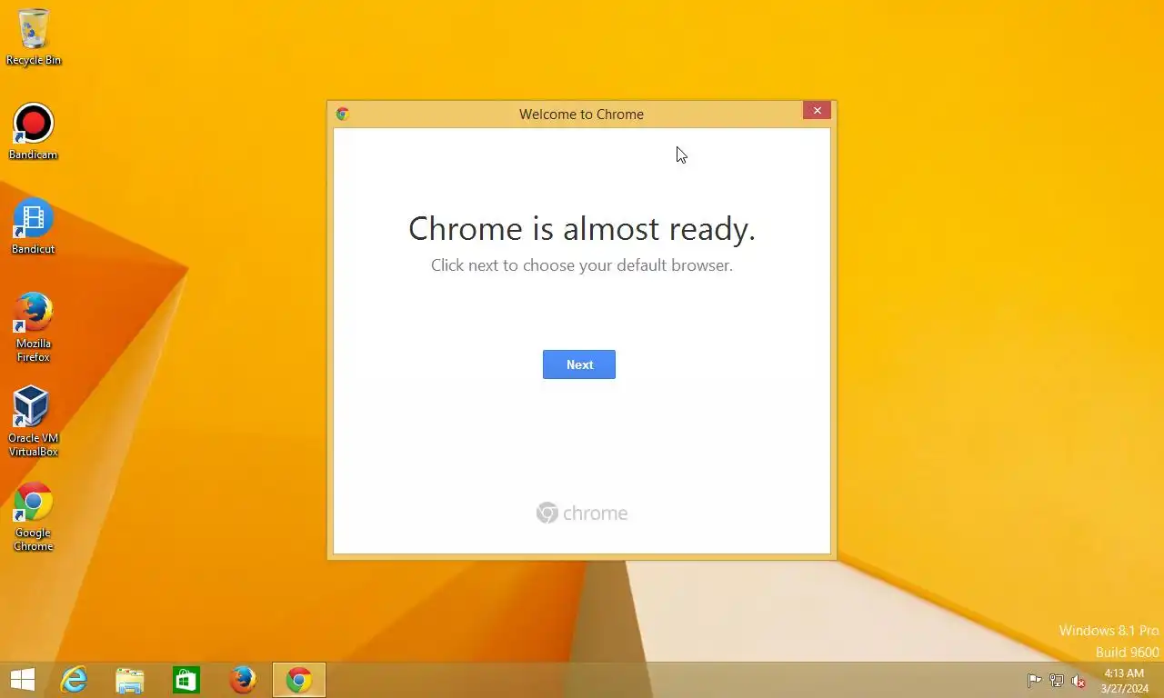Viewport: 1164px width, 698px height.
Task: Open the network icon in system tray
Action: (1057, 681)
